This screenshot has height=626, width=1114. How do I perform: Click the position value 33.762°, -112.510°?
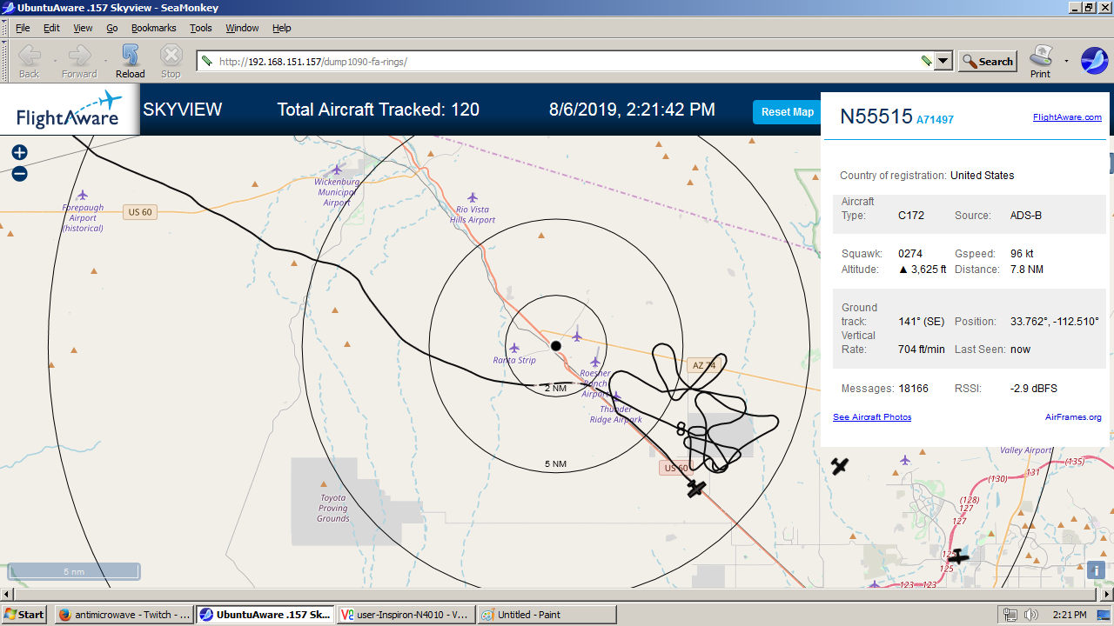pos(1054,322)
